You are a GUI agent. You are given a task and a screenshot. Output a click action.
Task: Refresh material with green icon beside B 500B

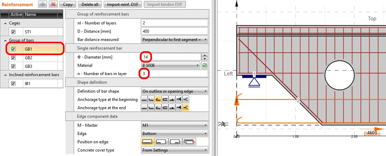point(205,65)
